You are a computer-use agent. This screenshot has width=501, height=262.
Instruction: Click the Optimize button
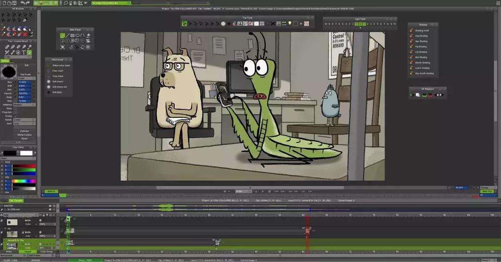click(25, 131)
